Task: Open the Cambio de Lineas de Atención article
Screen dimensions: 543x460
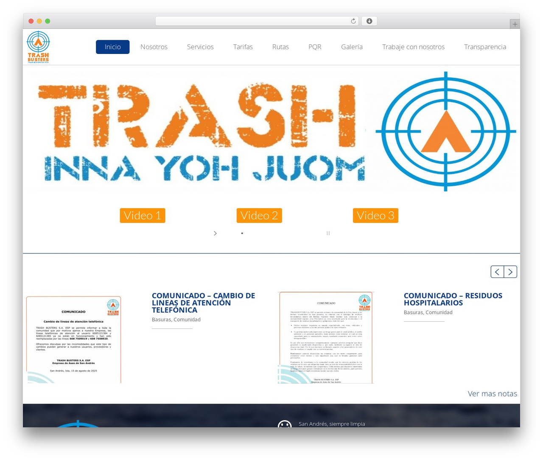Action: [204, 303]
